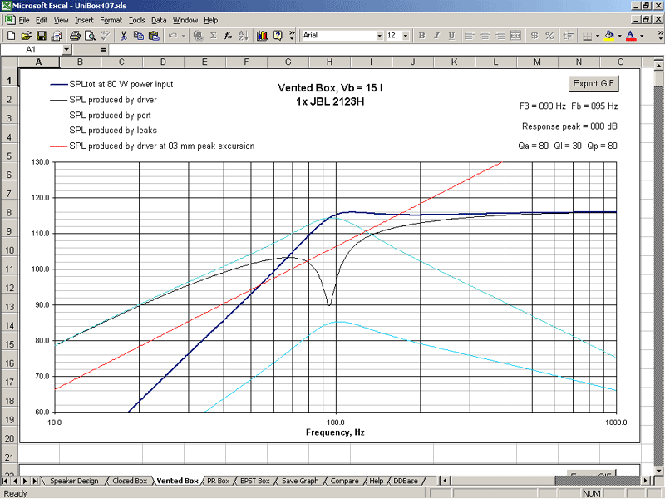The image size is (665, 499).
Task: Apply Align Right icon
Action: pos(500,36)
